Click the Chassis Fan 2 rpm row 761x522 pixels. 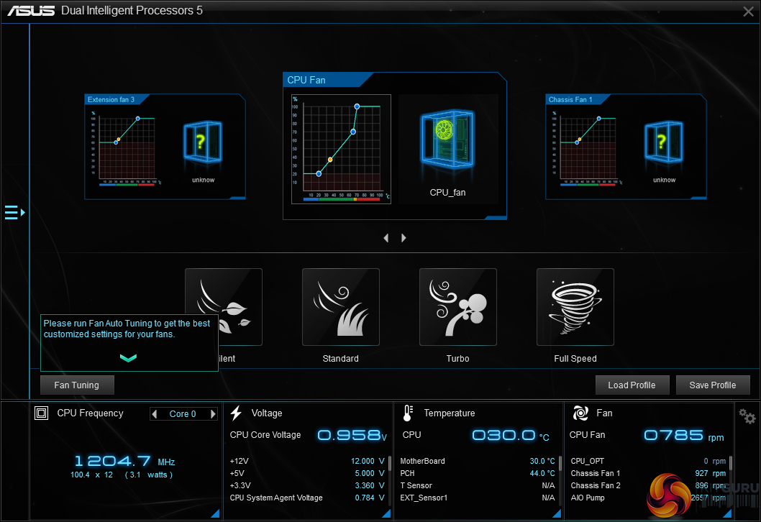pos(648,485)
